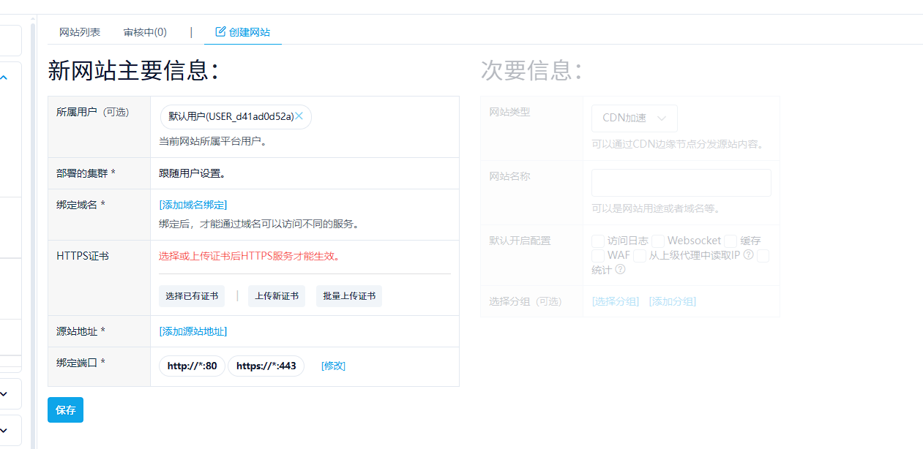Collapse the sidebar section with the up chevron
Viewport: 923px width, 449px height.
tap(4, 76)
